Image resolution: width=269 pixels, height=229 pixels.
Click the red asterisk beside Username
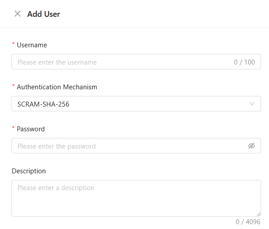pos(13,43)
